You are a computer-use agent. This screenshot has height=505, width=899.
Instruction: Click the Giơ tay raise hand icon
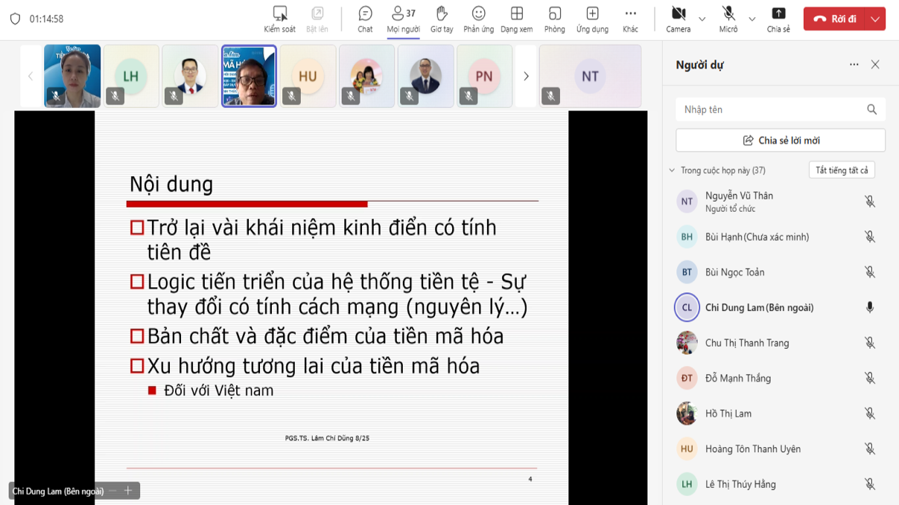442,19
